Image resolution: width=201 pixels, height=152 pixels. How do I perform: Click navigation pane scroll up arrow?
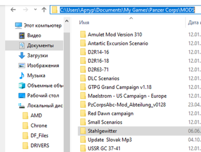[67, 21]
